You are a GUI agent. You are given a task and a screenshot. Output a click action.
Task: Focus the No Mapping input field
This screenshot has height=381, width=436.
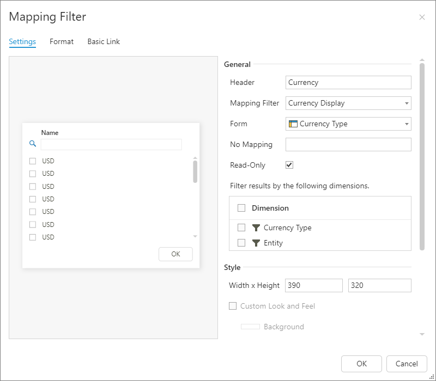(348, 145)
